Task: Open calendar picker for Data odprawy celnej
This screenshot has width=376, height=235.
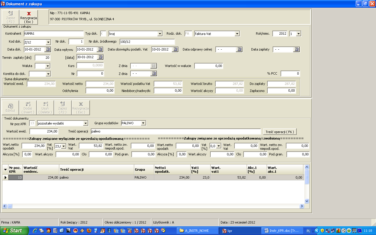Action: pos(239,49)
